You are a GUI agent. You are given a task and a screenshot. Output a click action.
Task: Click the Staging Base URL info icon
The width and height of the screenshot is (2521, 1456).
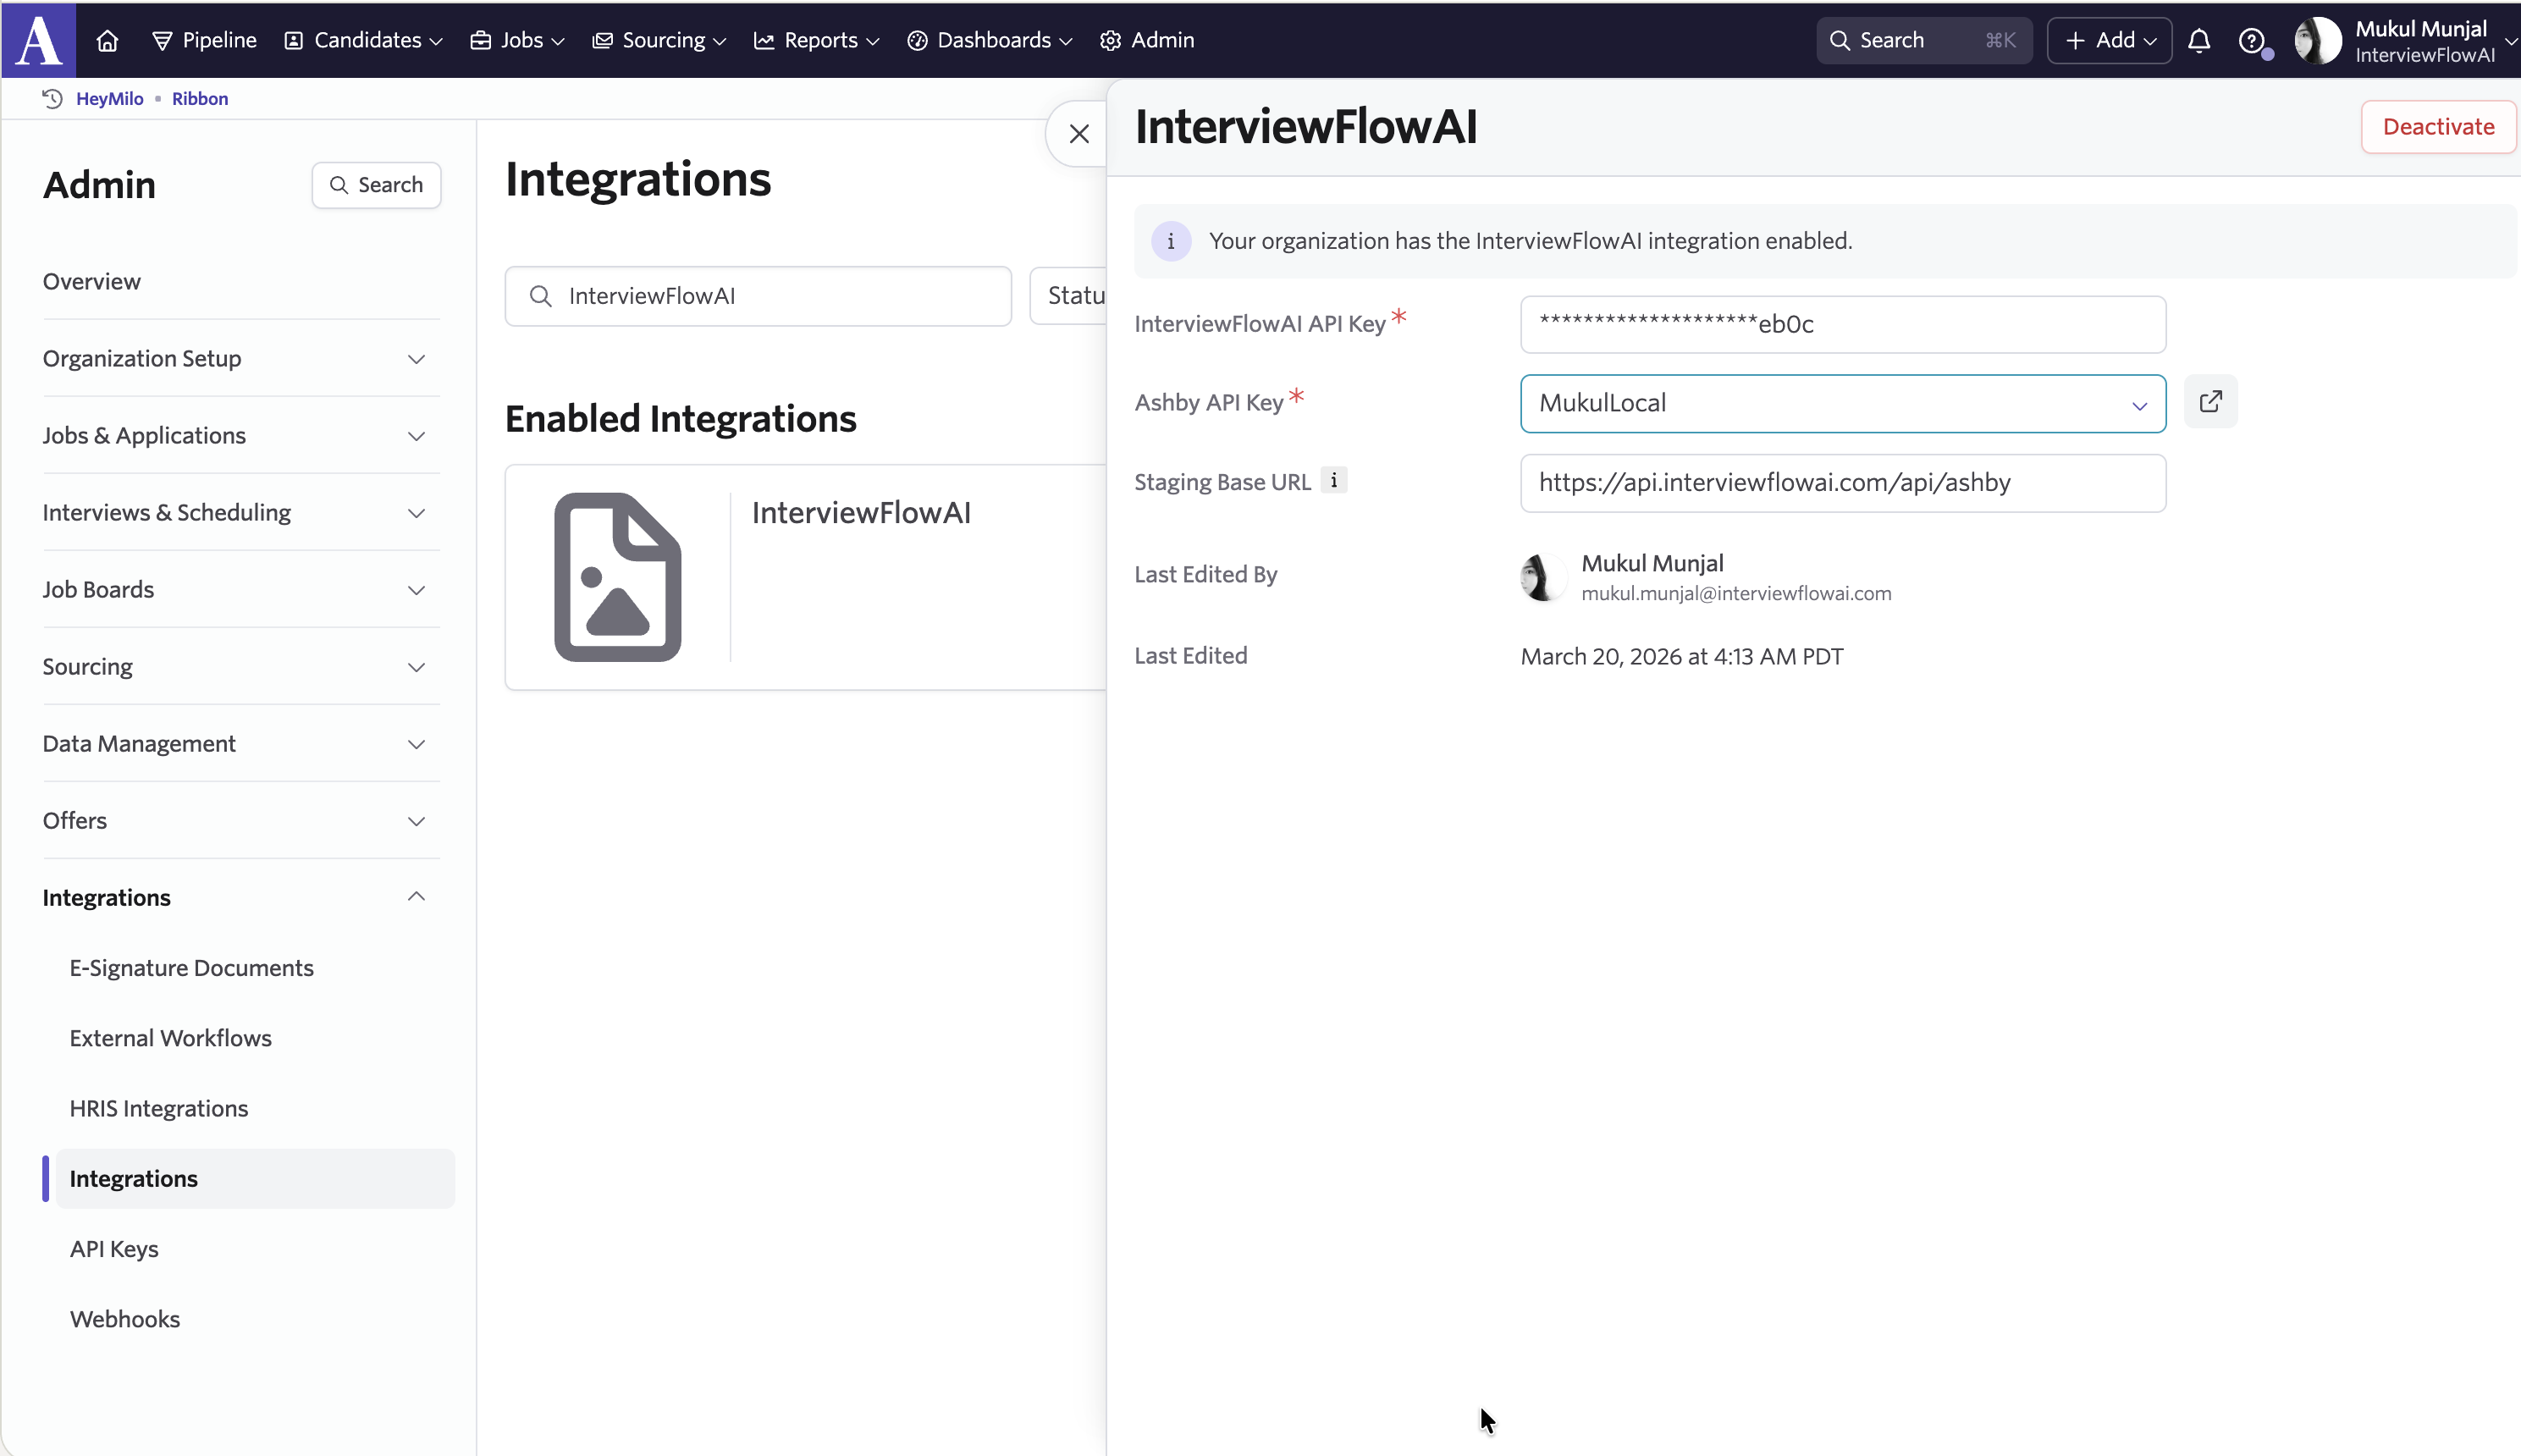[1333, 481]
